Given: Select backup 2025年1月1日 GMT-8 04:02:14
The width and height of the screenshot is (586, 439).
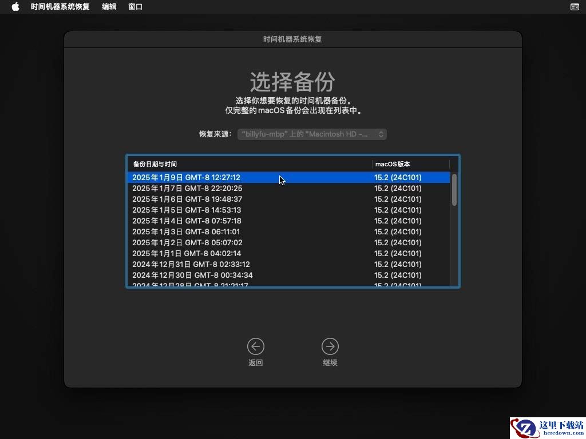Looking at the screenshot, I should click(288, 253).
